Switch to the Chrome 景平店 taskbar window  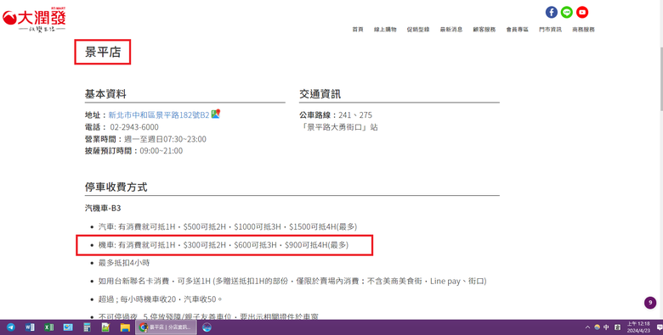(166, 327)
